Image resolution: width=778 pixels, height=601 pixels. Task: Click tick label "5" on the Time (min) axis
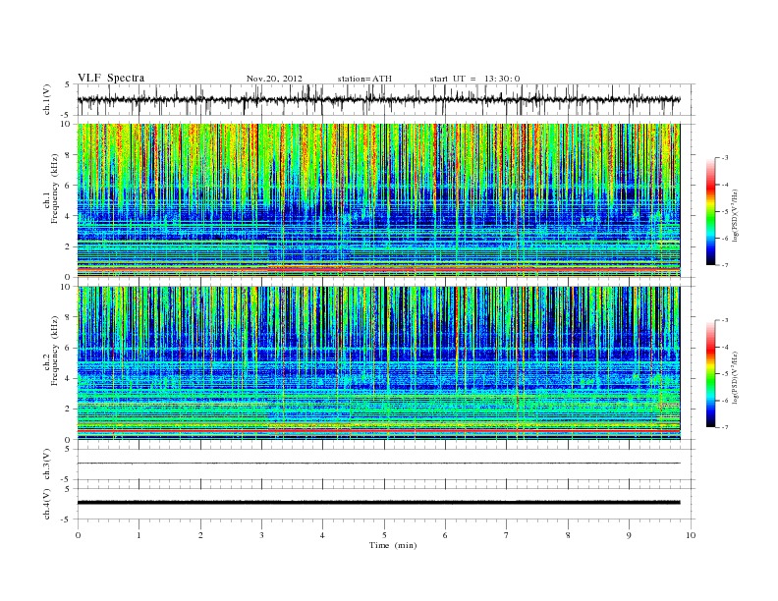[384, 535]
